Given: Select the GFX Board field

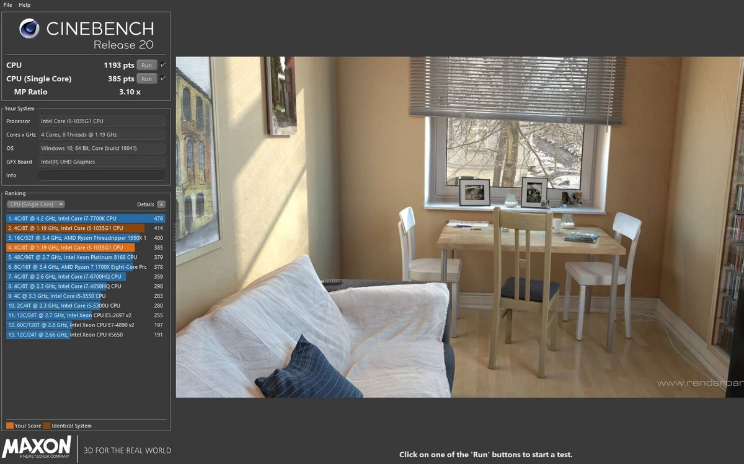Looking at the screenshot, I should (x=102, y=162).
